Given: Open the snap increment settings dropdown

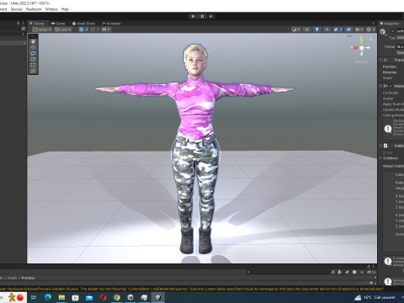Looking at the screenshot, I should 105,29.
